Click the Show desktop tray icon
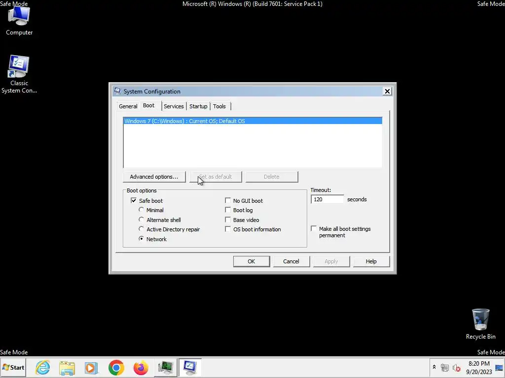 click(500, 367)
